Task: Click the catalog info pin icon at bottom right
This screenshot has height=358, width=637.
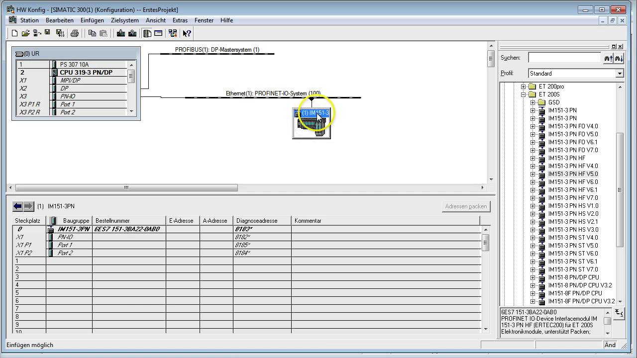Action: click(x=619, y=313)
